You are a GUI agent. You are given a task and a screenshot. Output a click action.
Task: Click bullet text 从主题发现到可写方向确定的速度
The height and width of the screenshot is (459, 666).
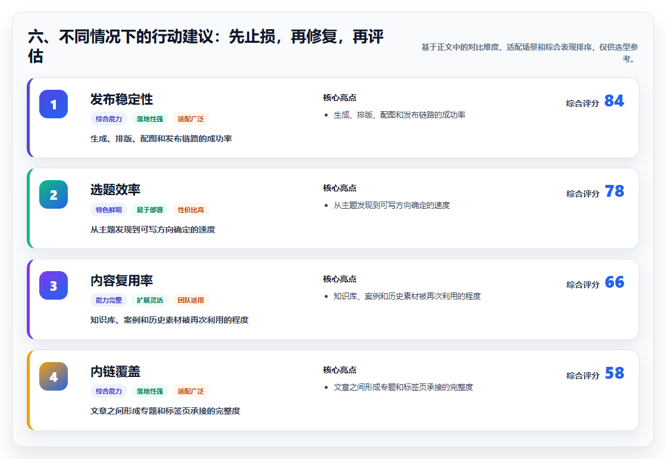[392, 205]
